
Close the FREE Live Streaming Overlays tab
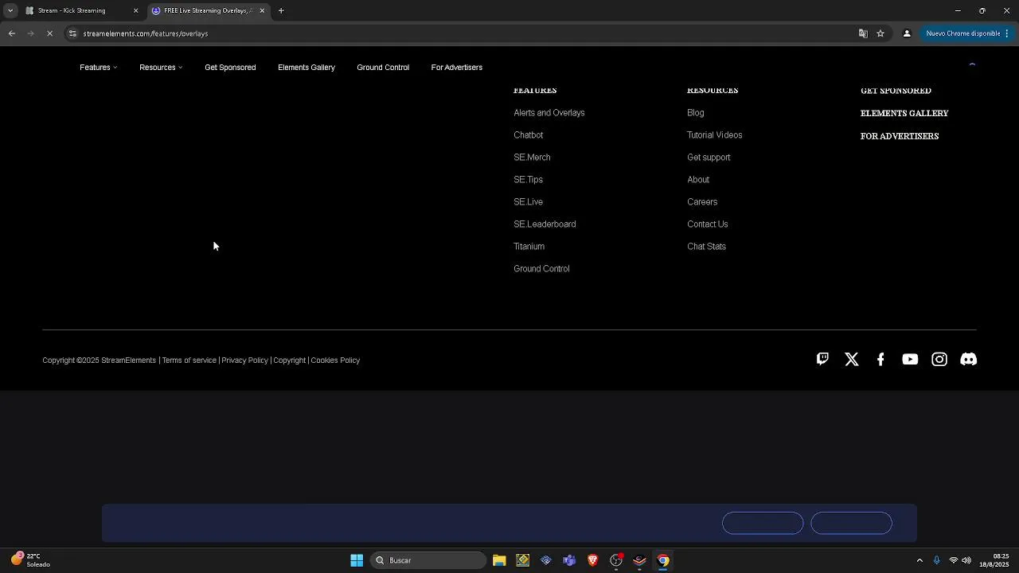tap(262, 10)
